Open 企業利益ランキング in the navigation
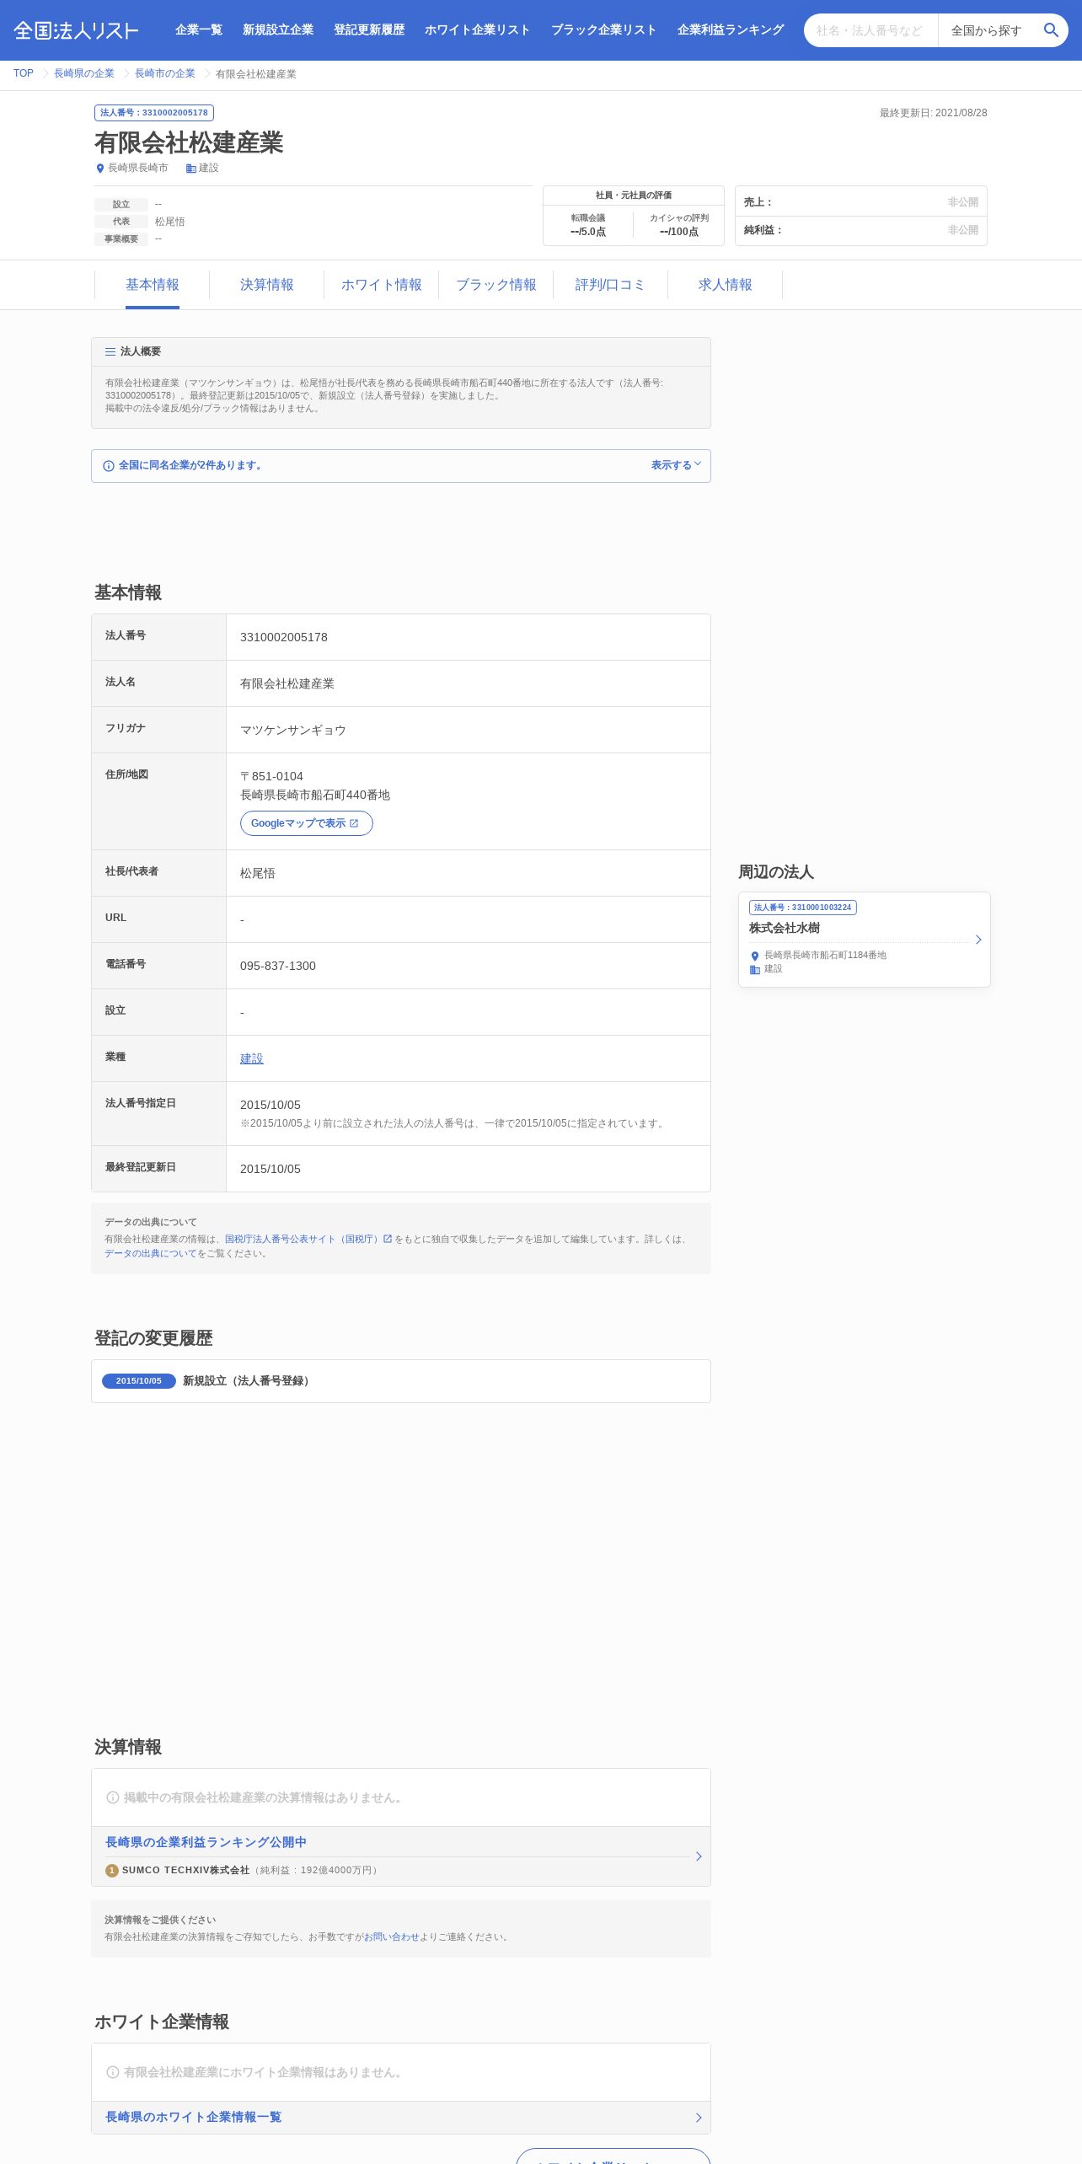Viewport: 1082px width, 2164px height. [x=731, y=30]
